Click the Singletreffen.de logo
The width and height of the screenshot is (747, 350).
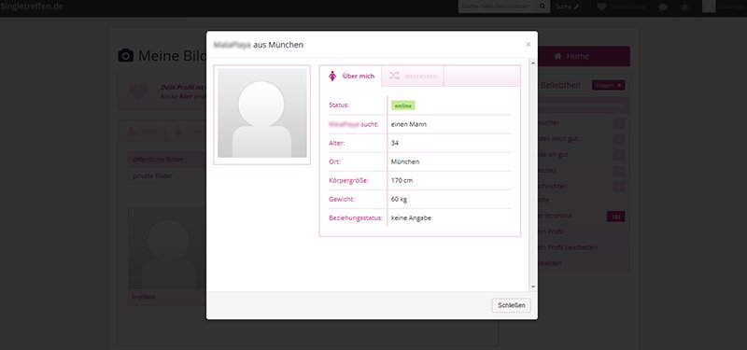point(32,7)
